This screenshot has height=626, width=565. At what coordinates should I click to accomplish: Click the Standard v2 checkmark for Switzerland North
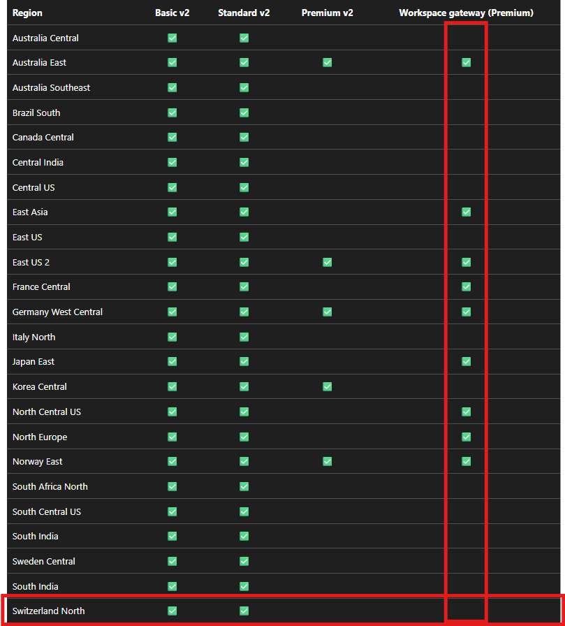(244, 611)
